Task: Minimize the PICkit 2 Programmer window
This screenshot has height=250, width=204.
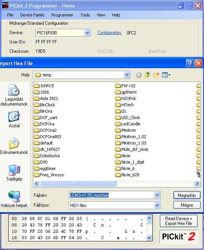Action: pyautogui.click(x=180, y=6)
